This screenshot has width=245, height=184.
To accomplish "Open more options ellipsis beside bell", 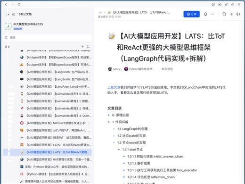I will coord(212,14).
